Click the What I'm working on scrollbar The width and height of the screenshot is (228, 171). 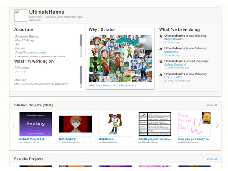[x=81, y=77]
